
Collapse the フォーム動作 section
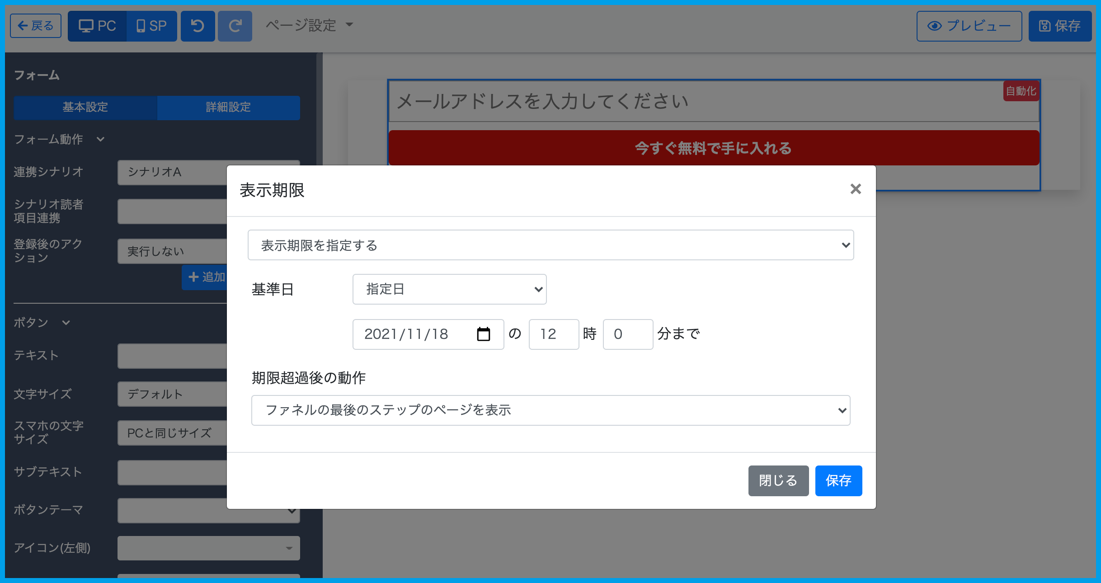(x=100, y=139)
